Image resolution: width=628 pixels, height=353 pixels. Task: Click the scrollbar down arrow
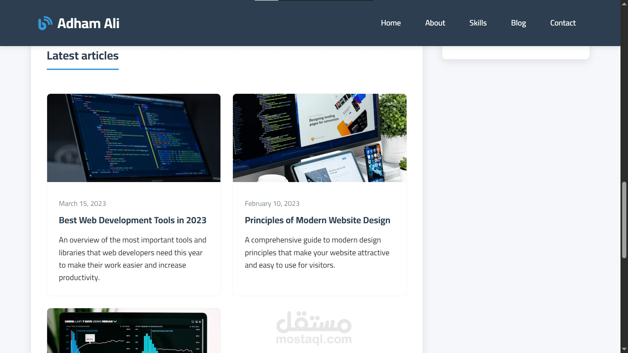pos(624,349)
